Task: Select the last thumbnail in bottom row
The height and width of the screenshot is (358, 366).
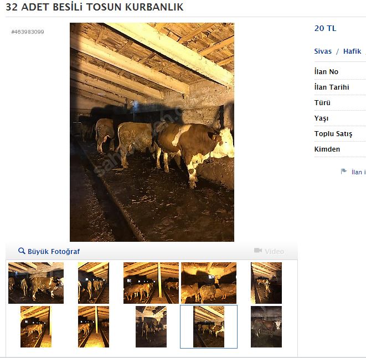Action: pos(266,327)
